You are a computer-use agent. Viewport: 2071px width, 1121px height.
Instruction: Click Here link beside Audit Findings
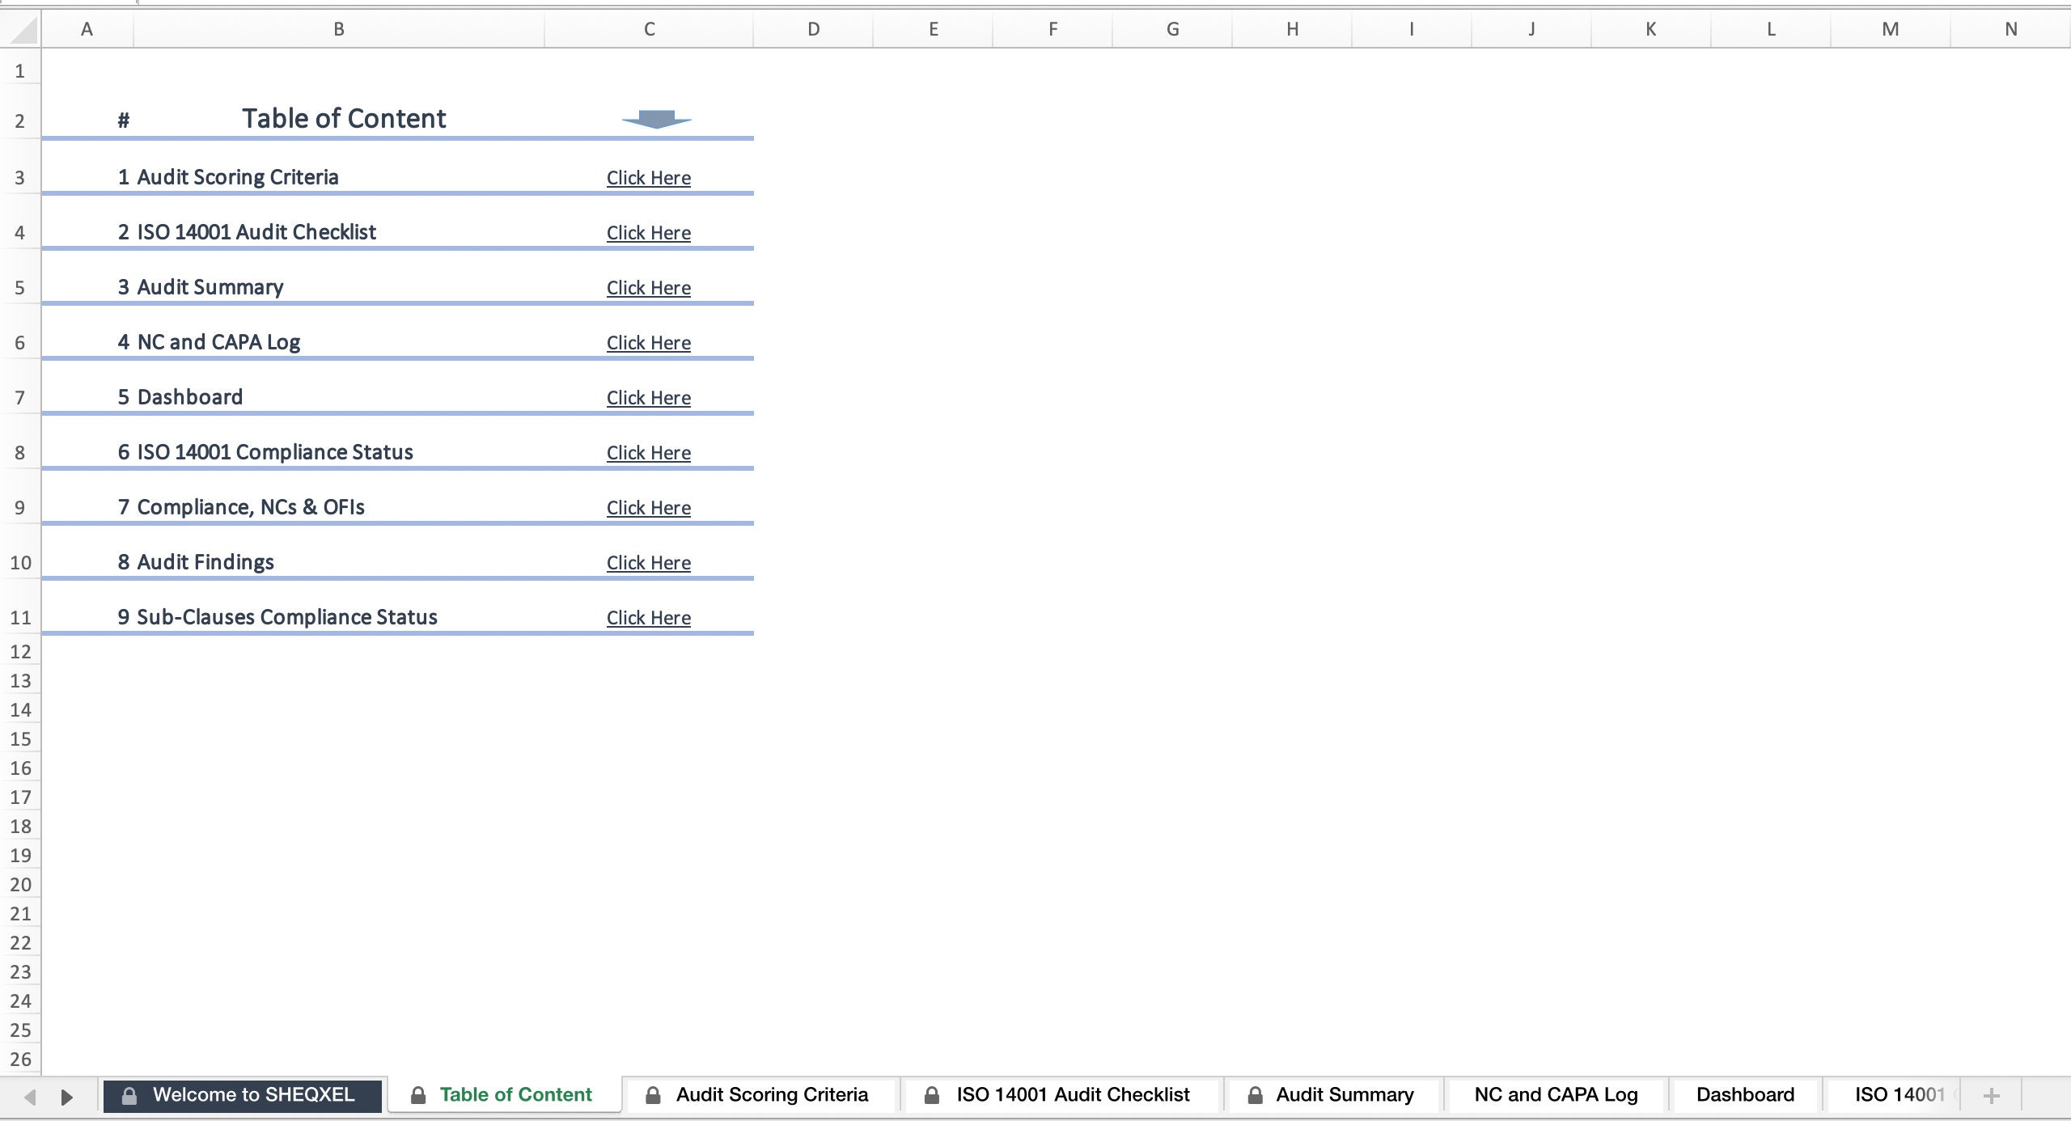[x=648, y=562]
